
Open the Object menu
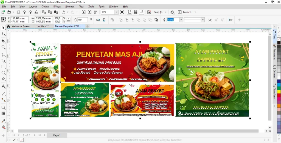point(45,7)
